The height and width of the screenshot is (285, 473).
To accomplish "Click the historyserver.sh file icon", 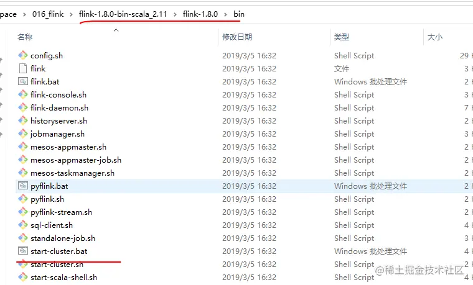I will (23, 120).
